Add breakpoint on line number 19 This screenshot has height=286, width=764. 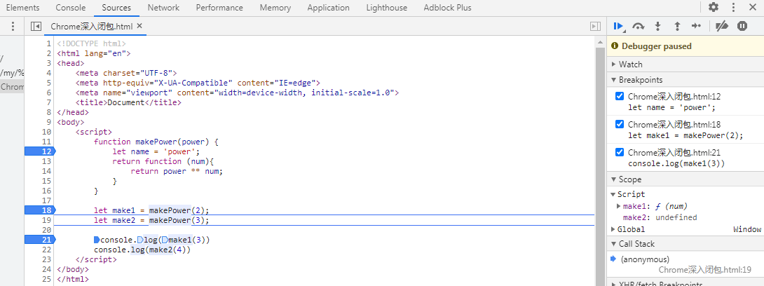click(46, 220)
